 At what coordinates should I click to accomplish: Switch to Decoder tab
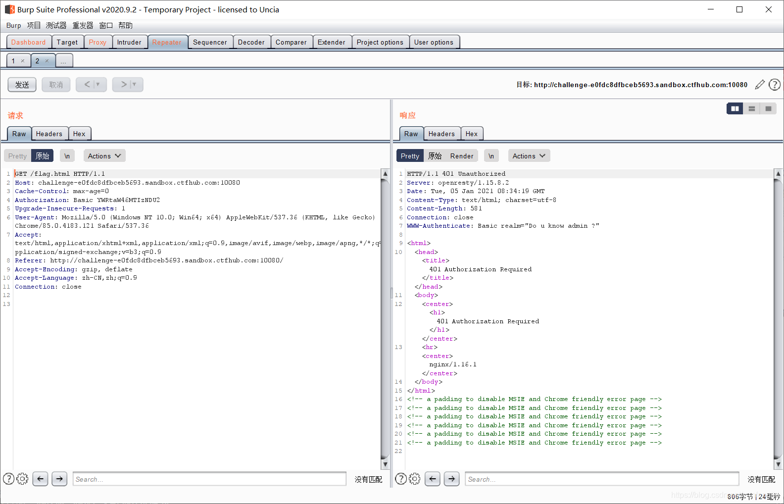251,42
